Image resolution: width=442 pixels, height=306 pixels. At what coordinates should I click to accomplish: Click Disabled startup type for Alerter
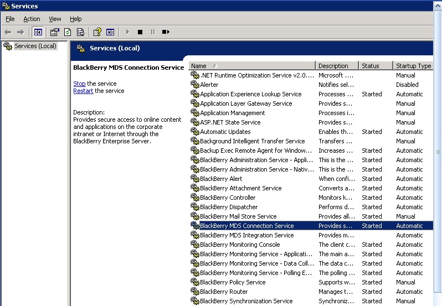407,85
